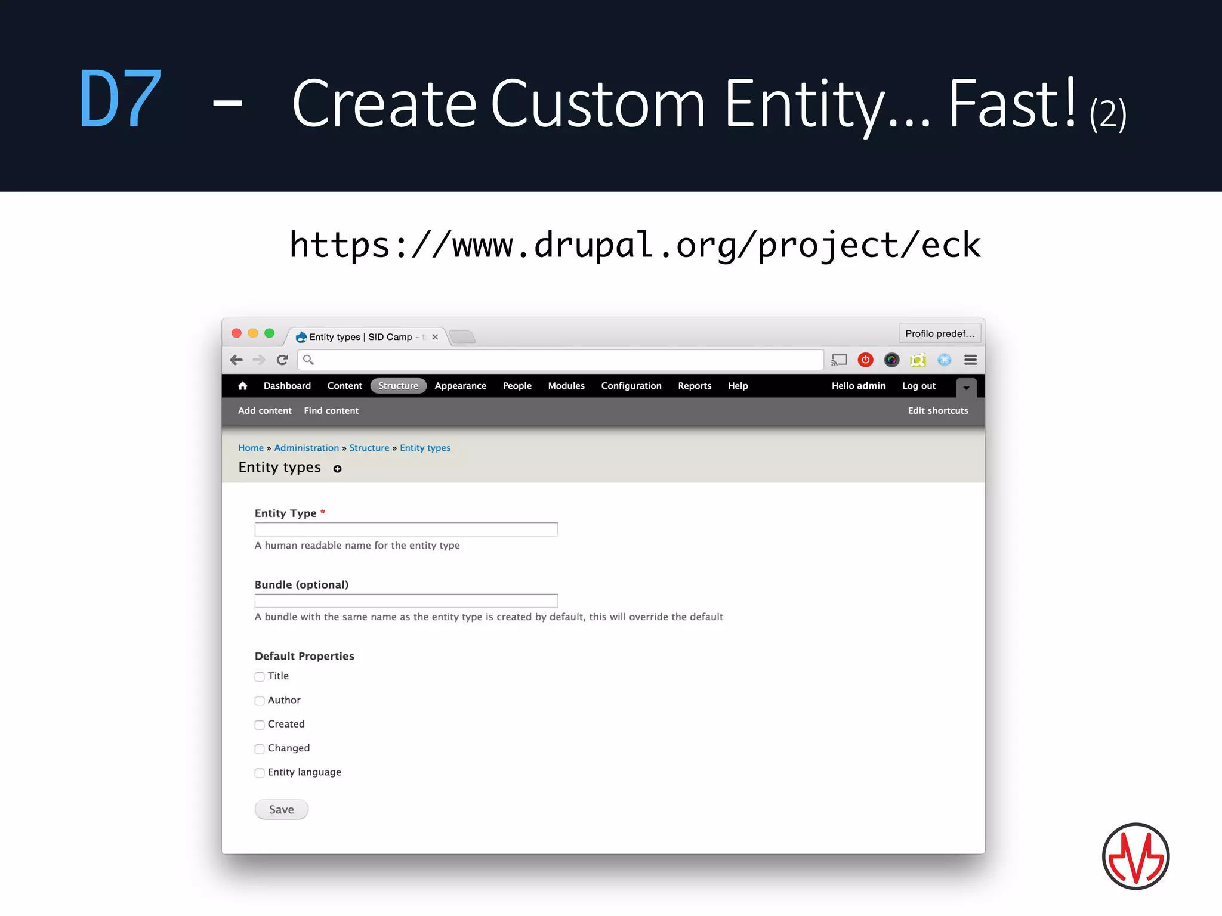The image size is (1222, 916).
Task: Click the Drupal home icon in admin bar
Action: pos(242,386)
